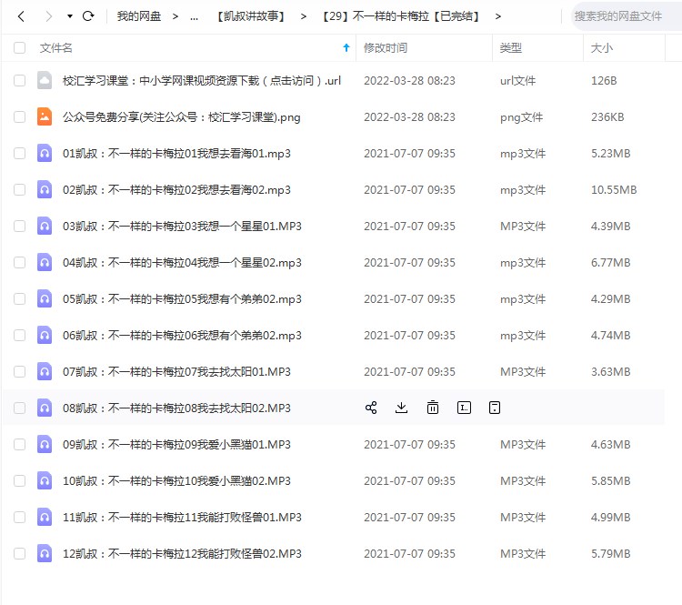Expand the arrow after 不一样的卡梅拉 breadcrumb

pyautogui.click(x=498, y=16)
